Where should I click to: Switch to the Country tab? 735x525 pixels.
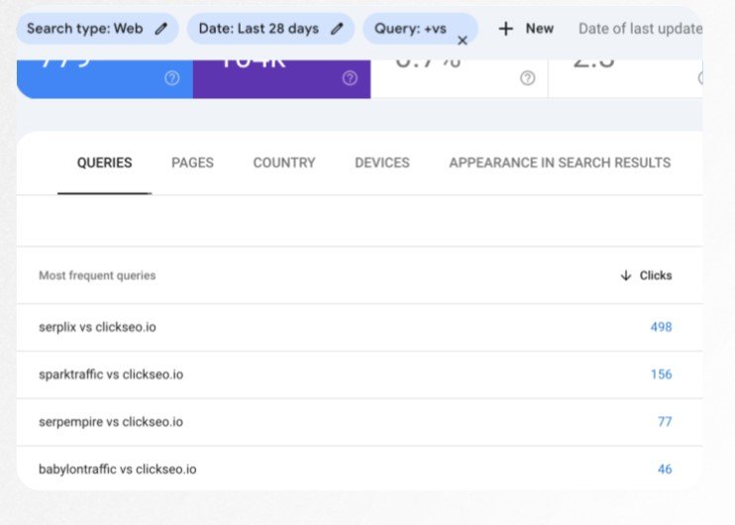[x=284, y=162]
